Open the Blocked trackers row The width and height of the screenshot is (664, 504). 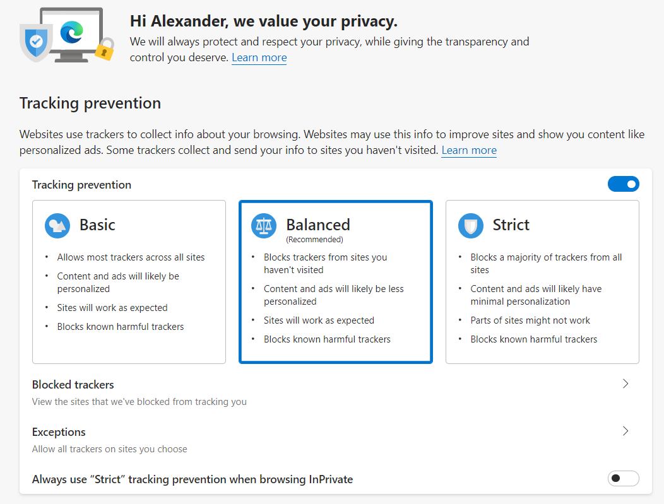336,393
